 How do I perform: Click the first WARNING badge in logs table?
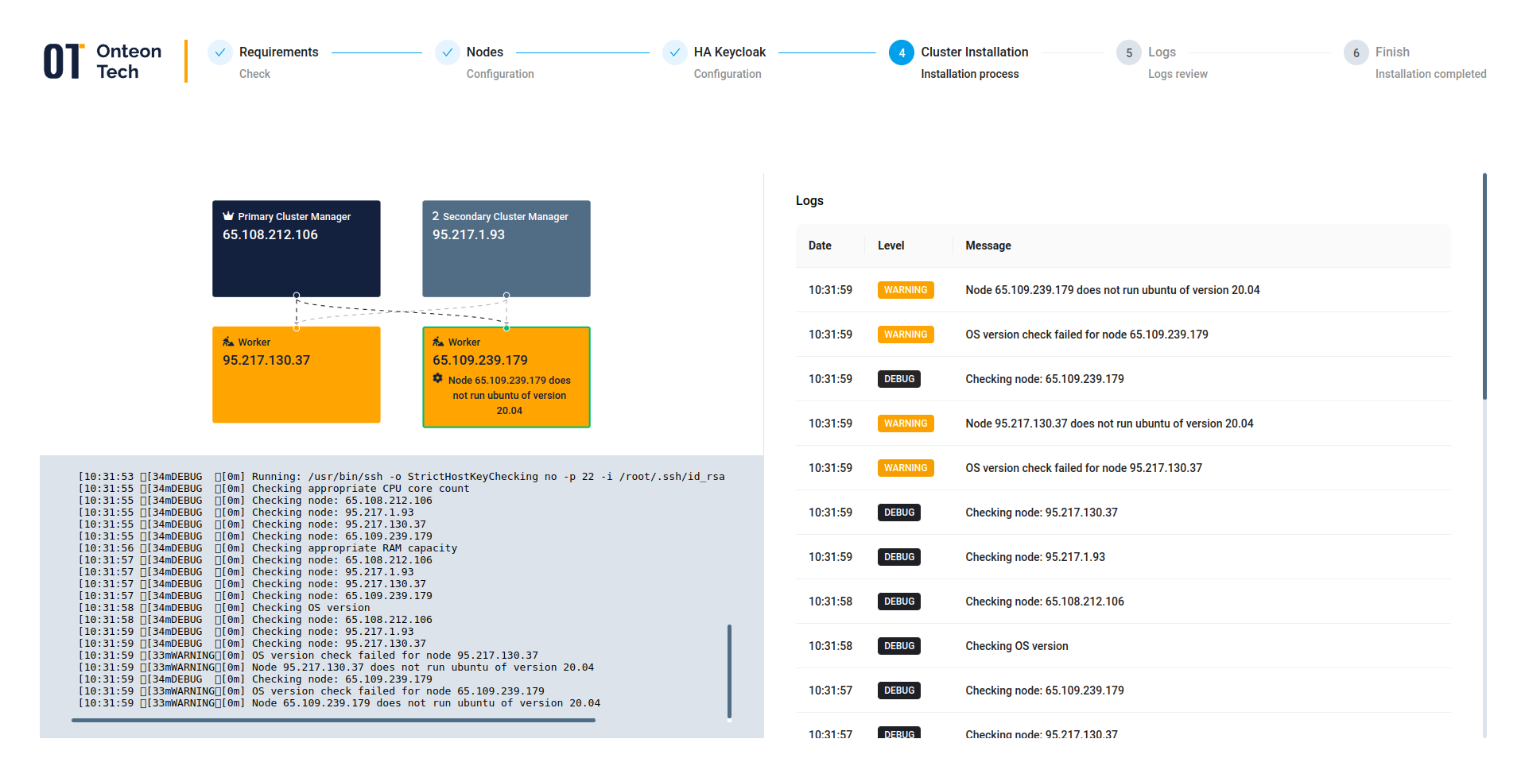click(905, 290)
